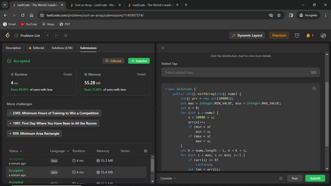This screenshot has width=331, height=186.
Task: Open the YouTube bookmark
Action: [29, 24]
